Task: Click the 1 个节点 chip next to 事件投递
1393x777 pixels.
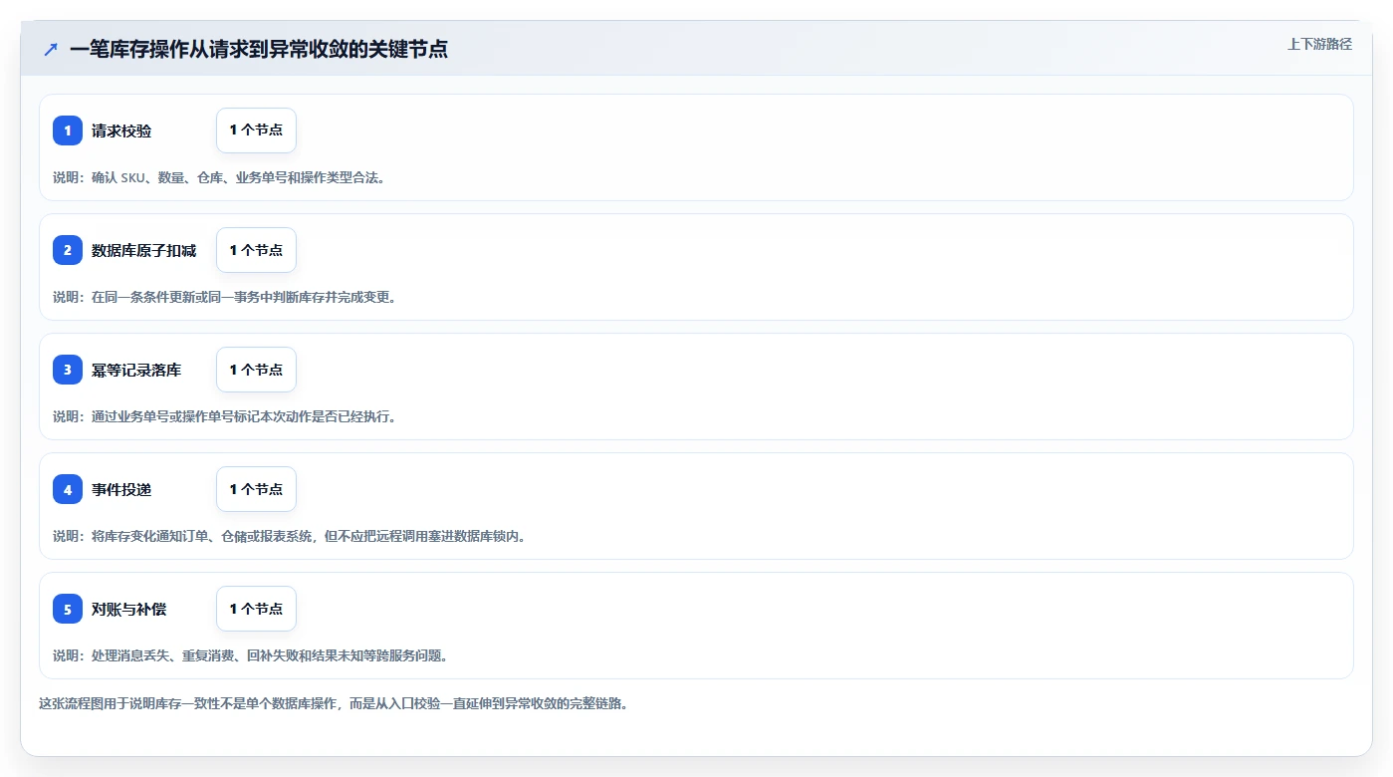Action: (x=256, y=489)
